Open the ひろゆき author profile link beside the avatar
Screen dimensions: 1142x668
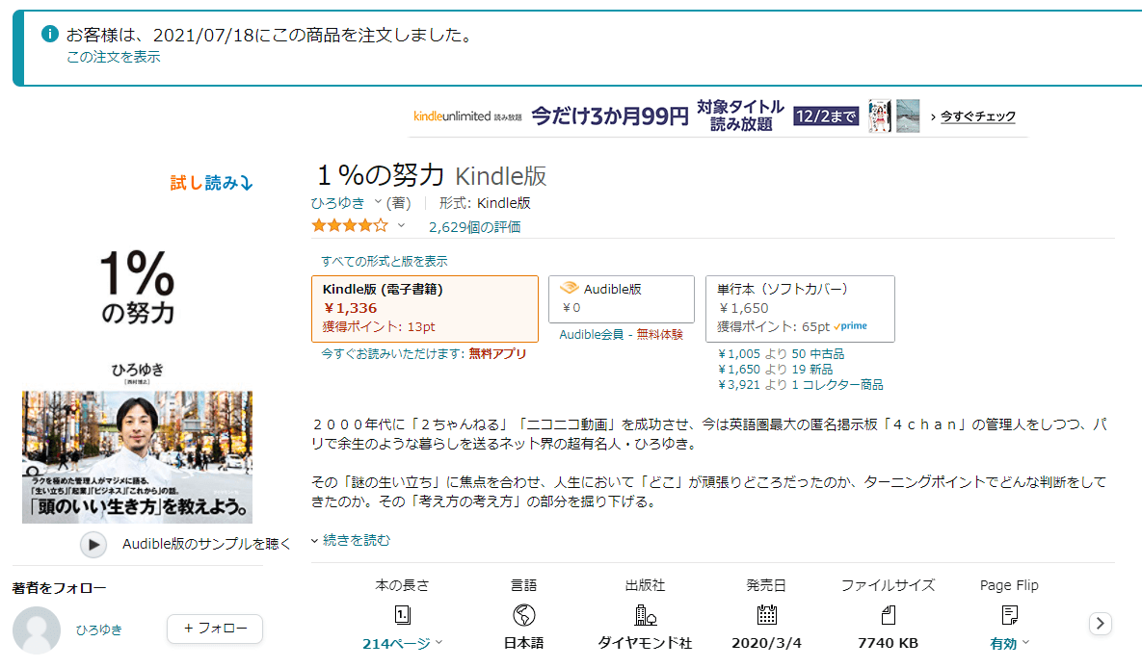coord(99,630)
